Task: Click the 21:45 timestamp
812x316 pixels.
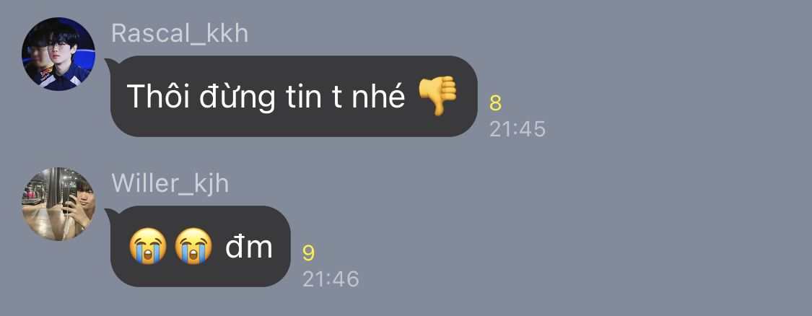Action: tap(518, 129)
